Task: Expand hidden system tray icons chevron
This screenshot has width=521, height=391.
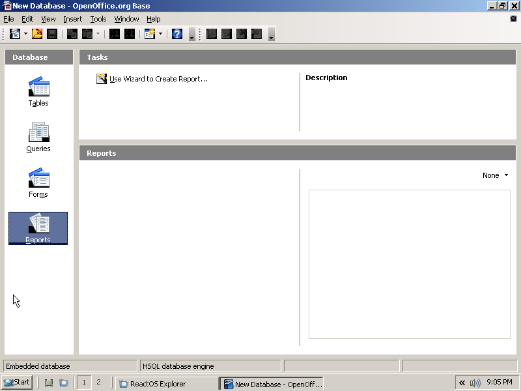Action: click(462, 383)
